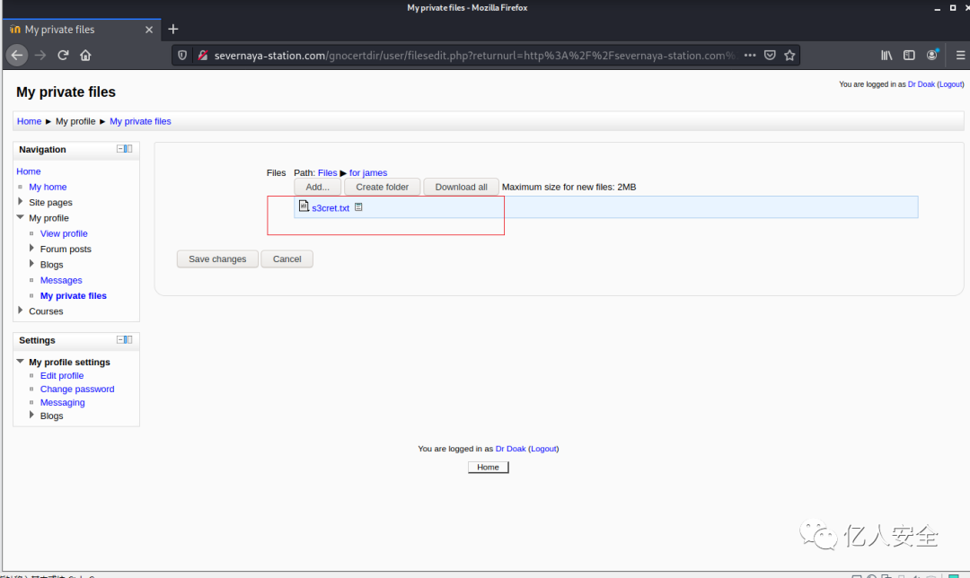Expand the Courses tree node
The image size is (970, 578).
[x=21, y=311]
